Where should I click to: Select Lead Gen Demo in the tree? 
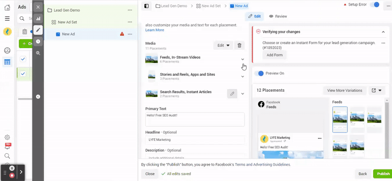coord(66,10)
